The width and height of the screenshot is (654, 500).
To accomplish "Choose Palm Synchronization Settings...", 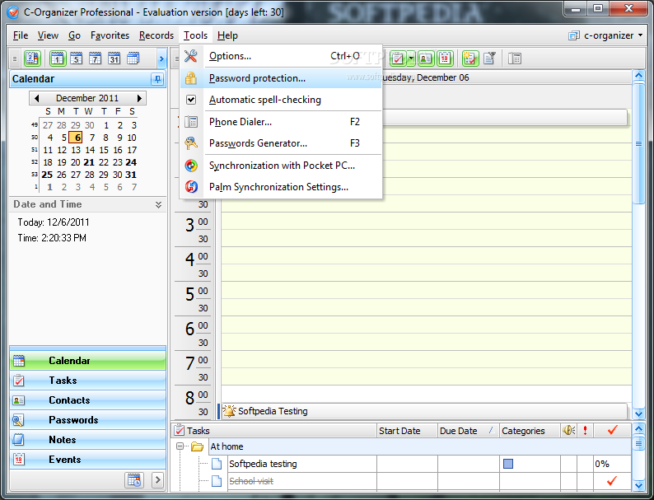I will 281,187.
